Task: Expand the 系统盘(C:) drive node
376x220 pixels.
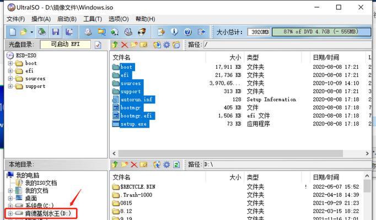Action: (10, 206)
